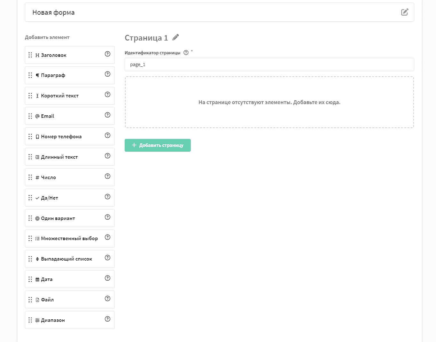Select the Диапазон slider element
This screenshot has width=436, height=342.
70,320
